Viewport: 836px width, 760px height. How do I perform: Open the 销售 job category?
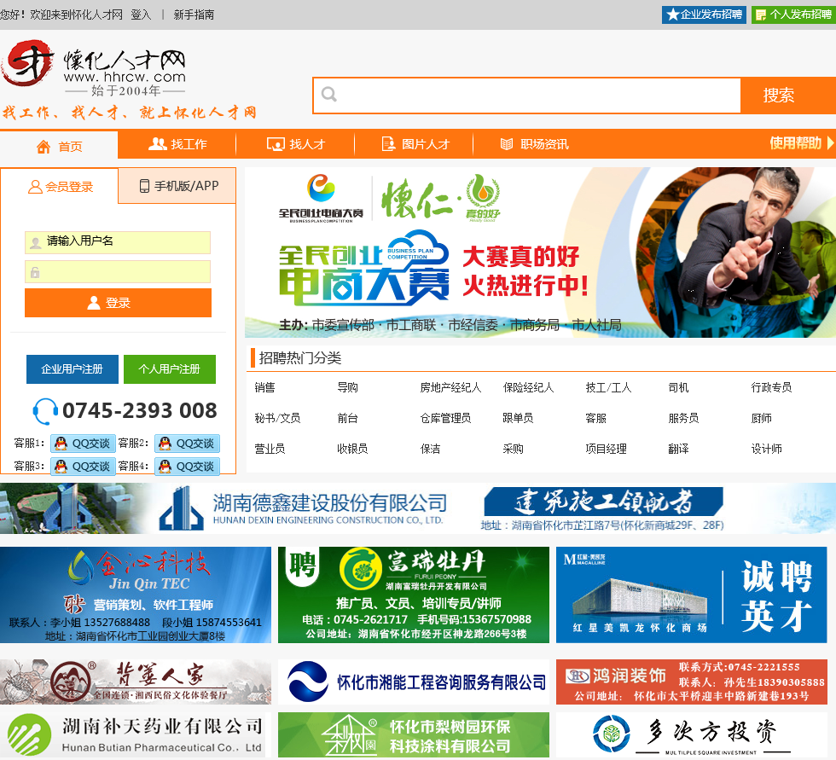coord(265,387)
